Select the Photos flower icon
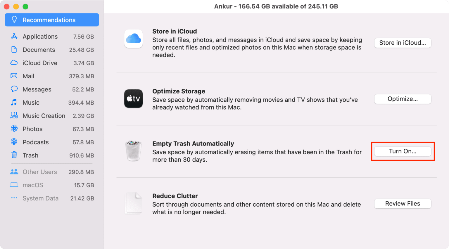 coord(14,129)
